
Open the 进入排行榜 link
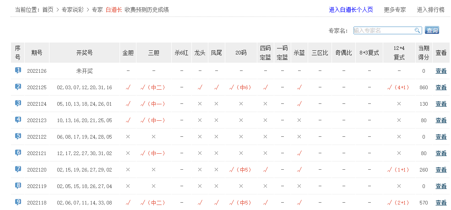click(430, 10)
